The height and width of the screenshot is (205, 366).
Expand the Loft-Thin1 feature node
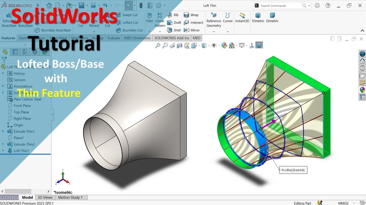point(3,151)
